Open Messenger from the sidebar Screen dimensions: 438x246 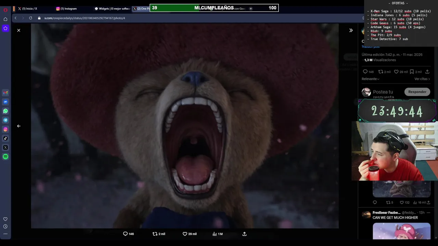(5, 102)
